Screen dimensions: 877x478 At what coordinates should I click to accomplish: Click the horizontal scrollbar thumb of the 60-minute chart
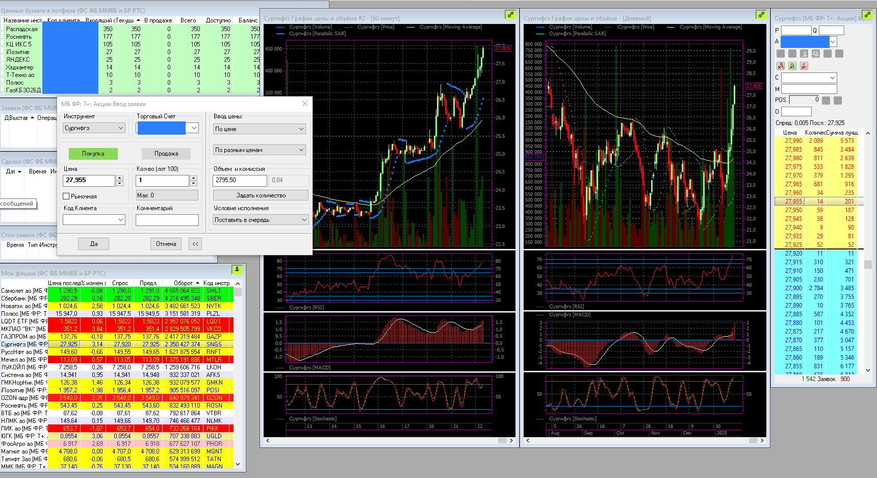[x=503, y=440]
